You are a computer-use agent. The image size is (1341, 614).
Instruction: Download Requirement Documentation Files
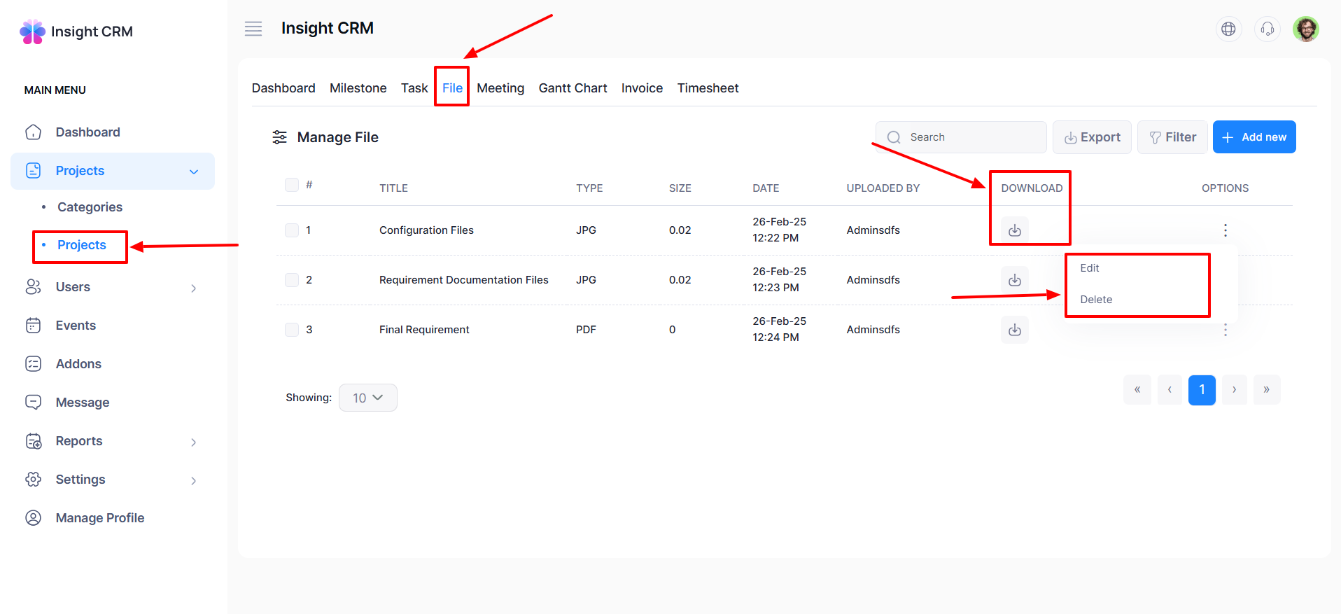(1014, 280)
